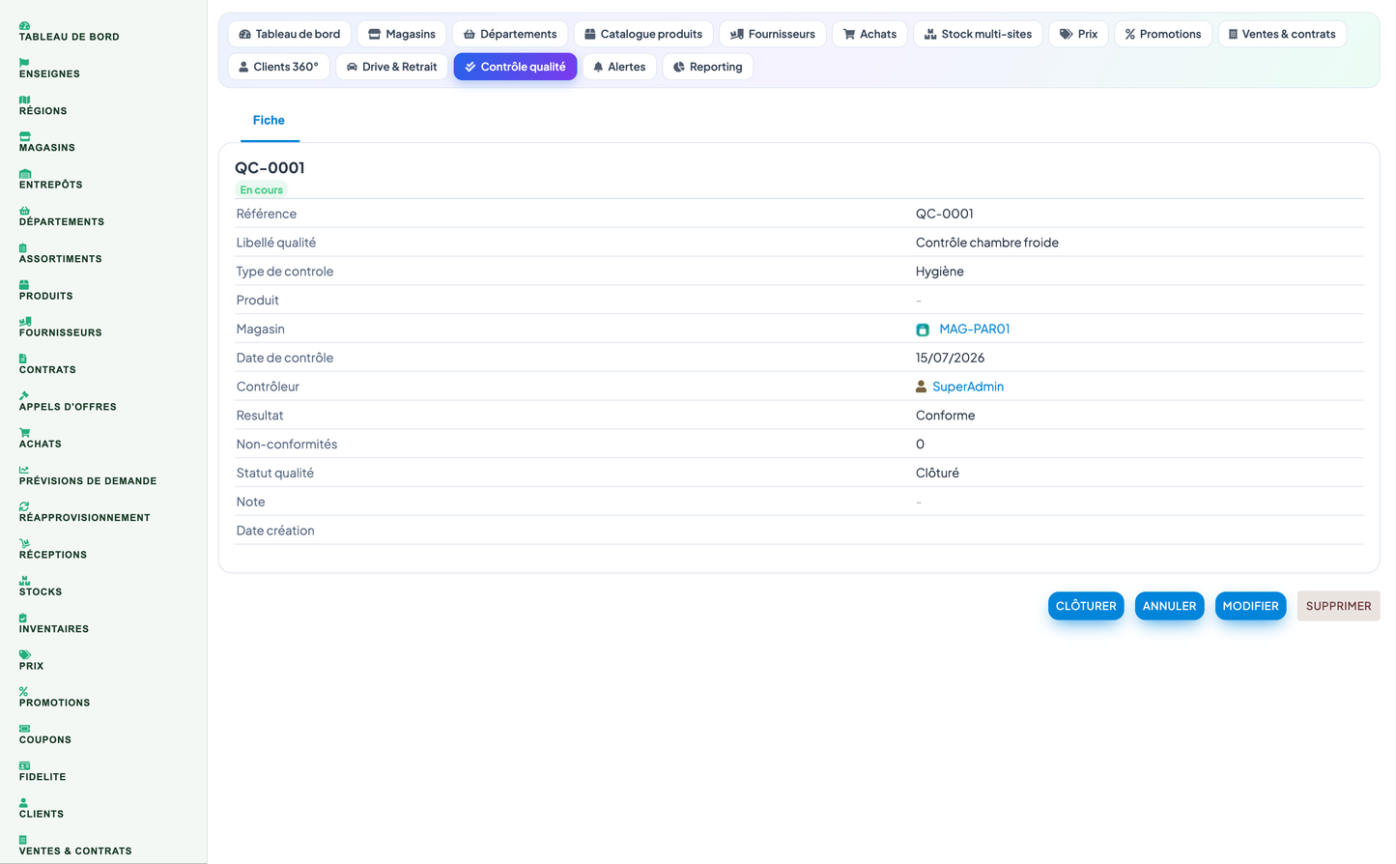The height and width of the screenshot is (864, 1396).
Task: Open the Catalogue produits tab
Action: [643, 34]
